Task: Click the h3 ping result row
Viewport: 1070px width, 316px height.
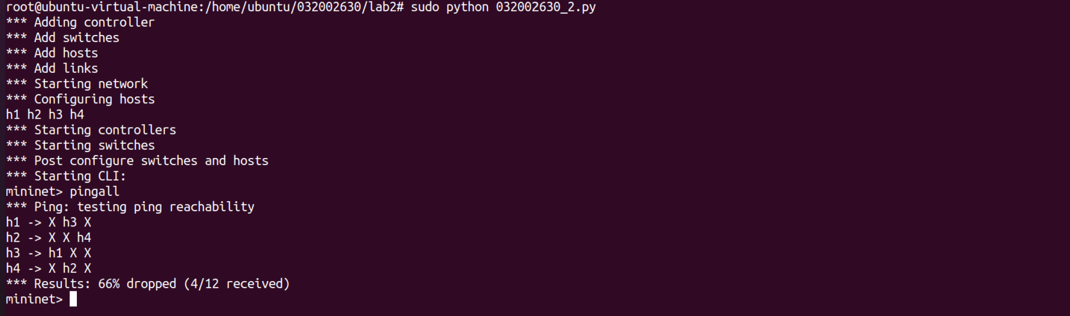Action: (x=48, y=253)
